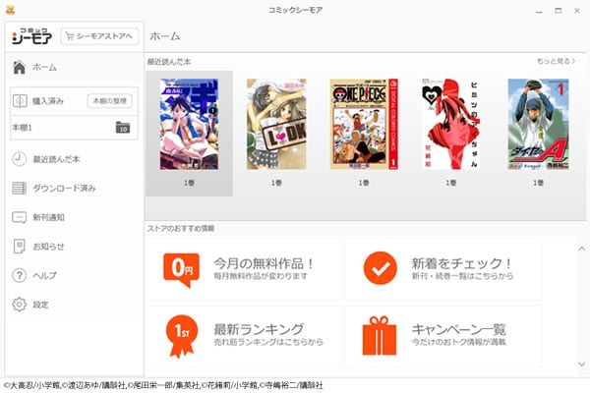Click 1巻 label under L-DK cover
This screenshot has height=393, width=590.
pyautogui.click(x=276, y=183)
